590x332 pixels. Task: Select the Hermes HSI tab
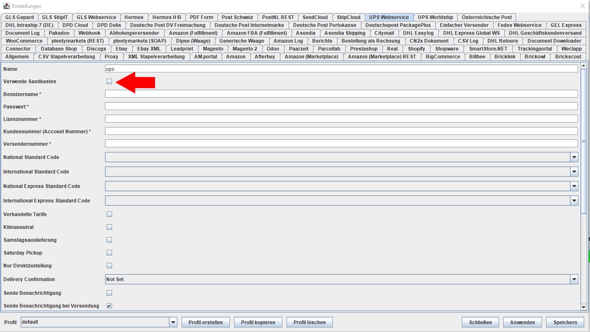pos(167,17)
